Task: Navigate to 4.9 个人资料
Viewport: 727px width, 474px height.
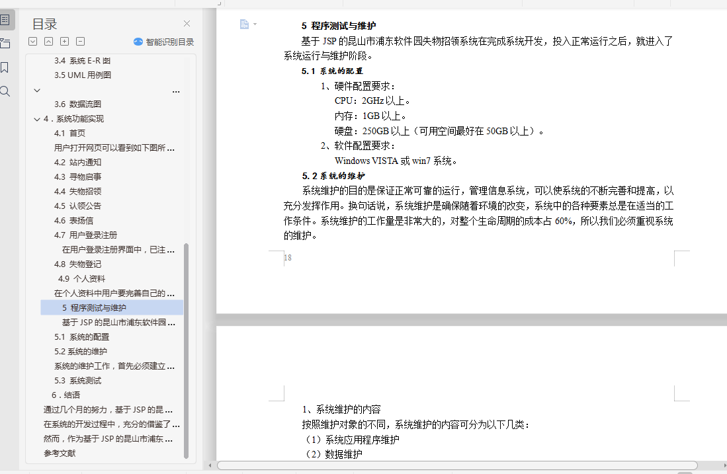Action: point(81,279)
